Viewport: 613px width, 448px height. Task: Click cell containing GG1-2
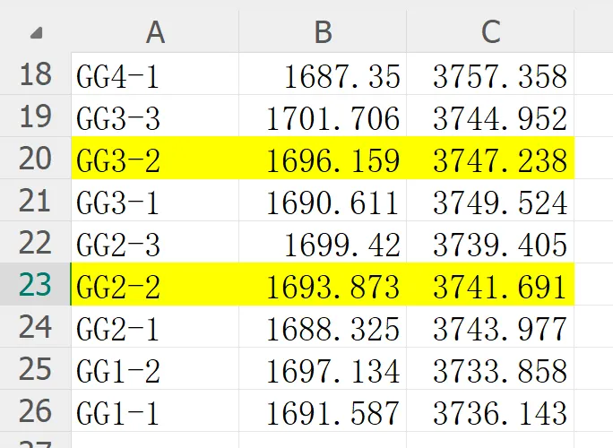click(155, 368)
